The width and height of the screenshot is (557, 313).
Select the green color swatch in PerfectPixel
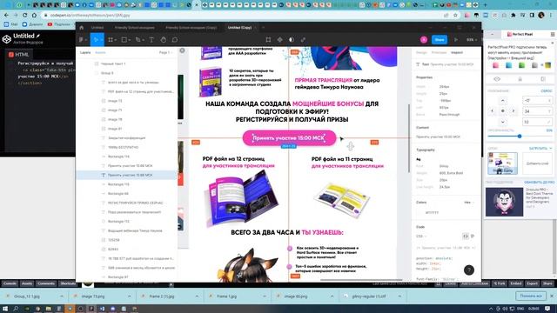tap(522, 65)
